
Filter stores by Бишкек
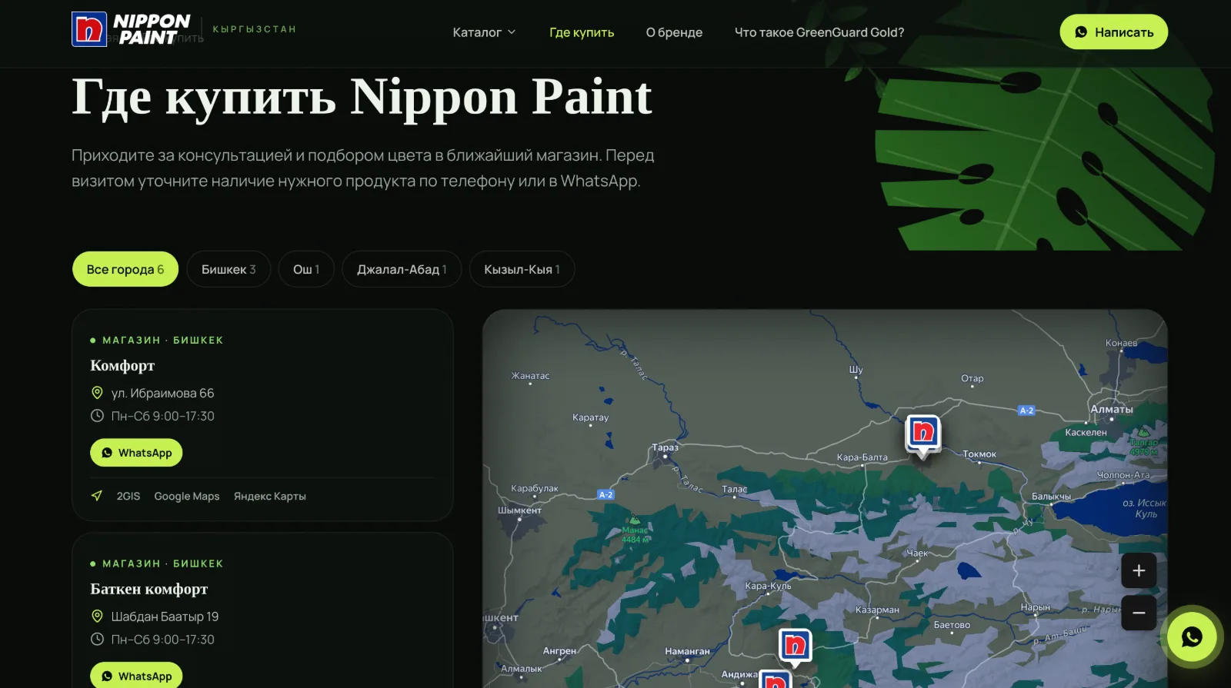coord(229,269)
